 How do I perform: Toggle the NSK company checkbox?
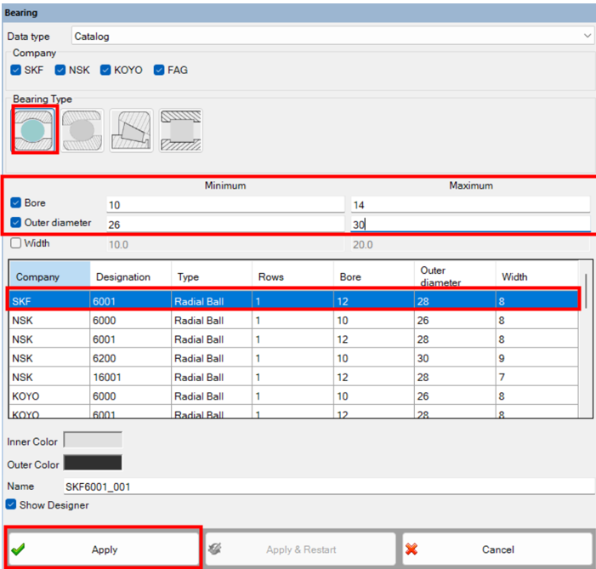pyautogui.click(x=60, y=70)
